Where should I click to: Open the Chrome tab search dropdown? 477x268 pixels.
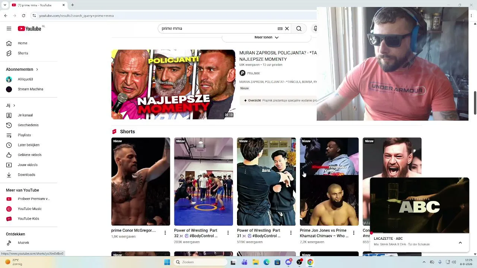pyautogui.click(x=5, y=5)
